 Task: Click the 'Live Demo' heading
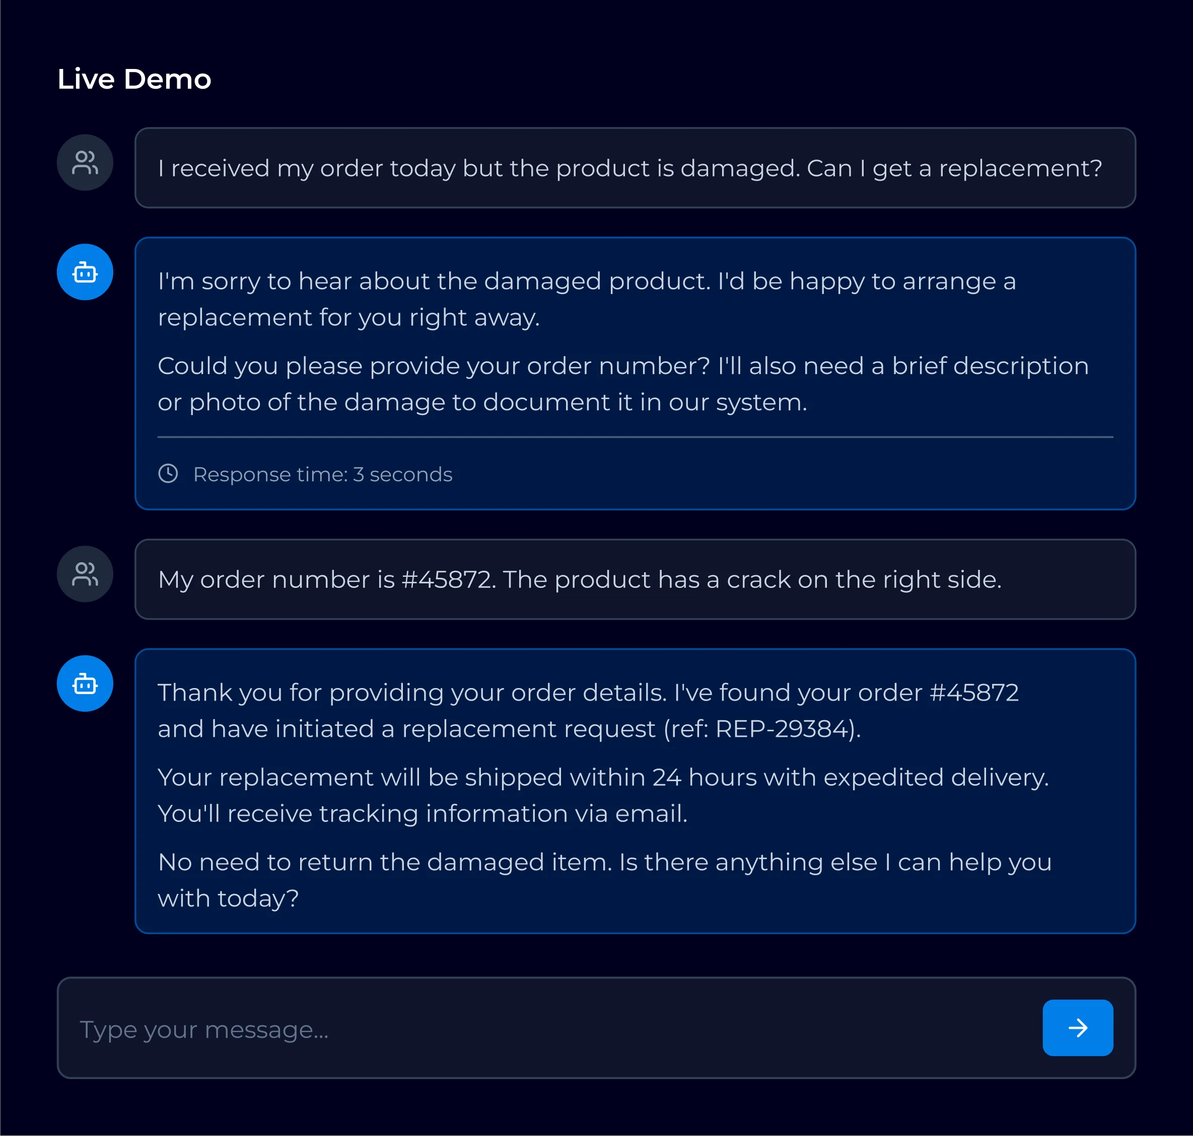pos(134,79)
